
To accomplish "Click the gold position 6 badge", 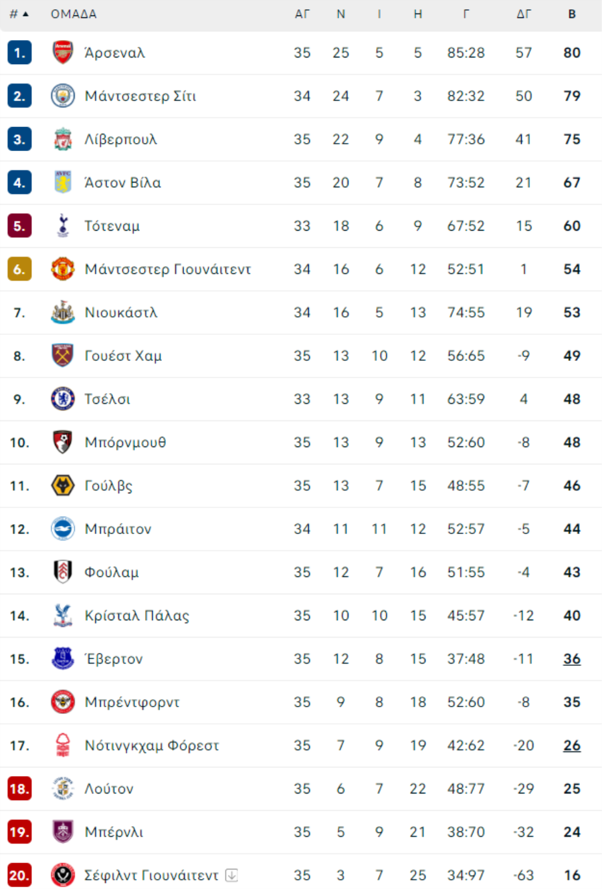I will (x=19, y=269).
